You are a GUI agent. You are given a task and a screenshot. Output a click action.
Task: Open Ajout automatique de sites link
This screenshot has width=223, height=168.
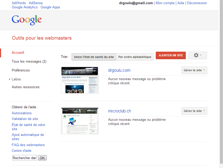click(x=28, y=137)
